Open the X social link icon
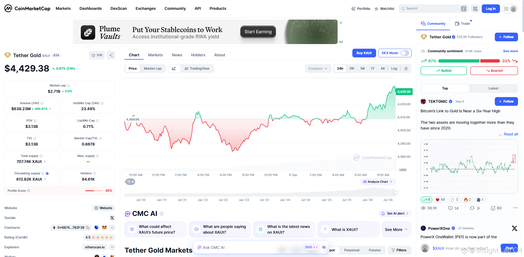 (x=112, y=218)
